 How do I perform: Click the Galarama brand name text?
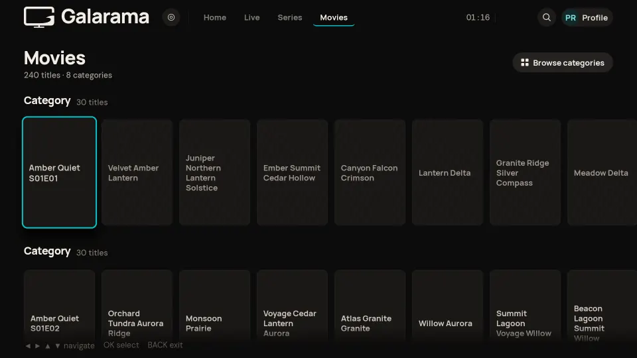coord(105,17)
